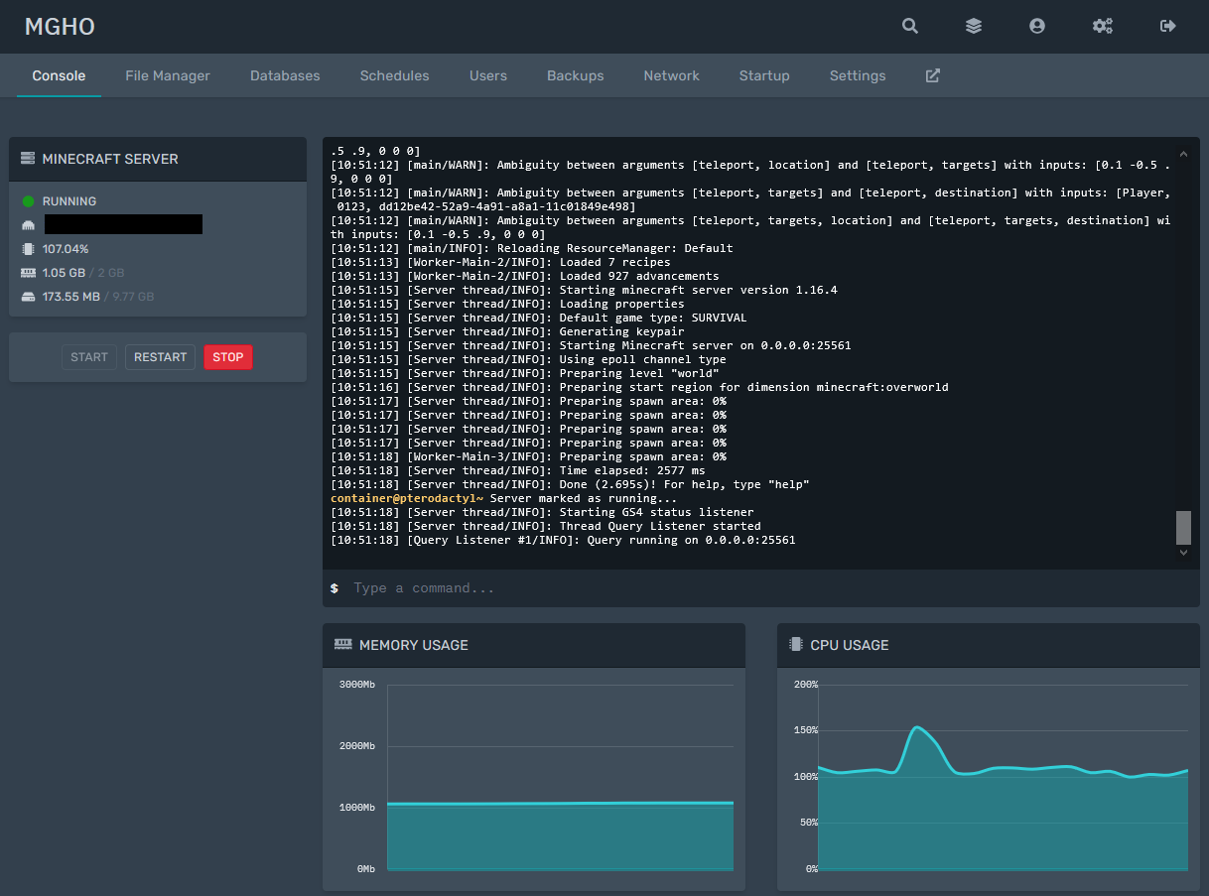This screenshot has height=896, width=1209.
Task: Click the console scrollbar thumb
Action: point(1182,527)
